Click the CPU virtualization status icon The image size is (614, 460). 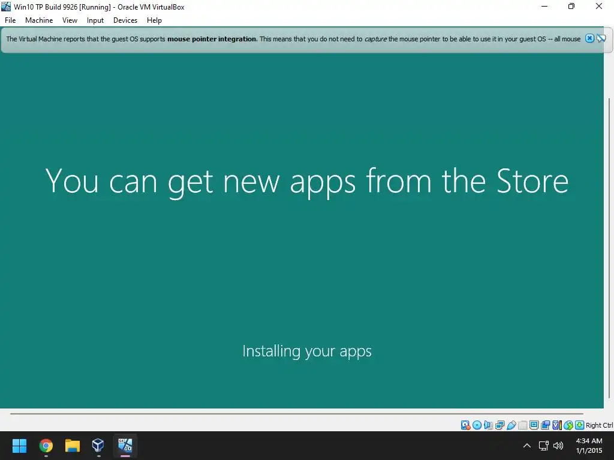point(557,425)
